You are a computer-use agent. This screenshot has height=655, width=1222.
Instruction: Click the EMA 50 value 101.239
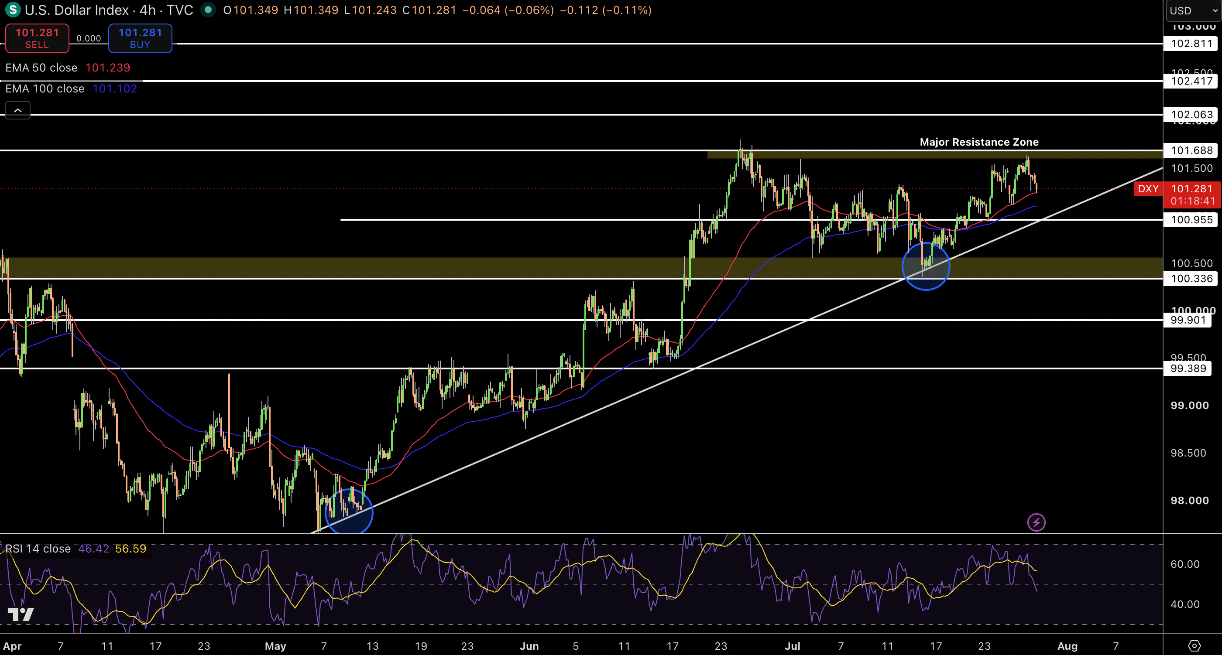click(108, 68)
